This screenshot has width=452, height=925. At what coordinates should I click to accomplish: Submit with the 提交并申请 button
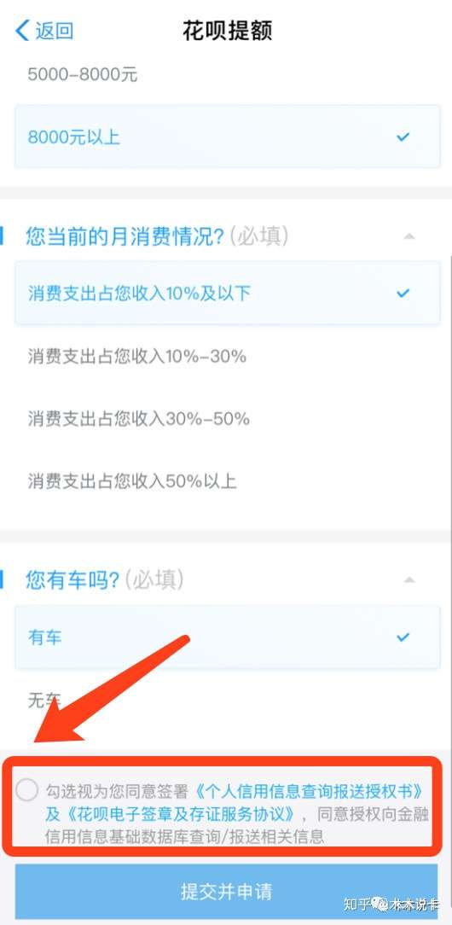(x=226, y=892)
